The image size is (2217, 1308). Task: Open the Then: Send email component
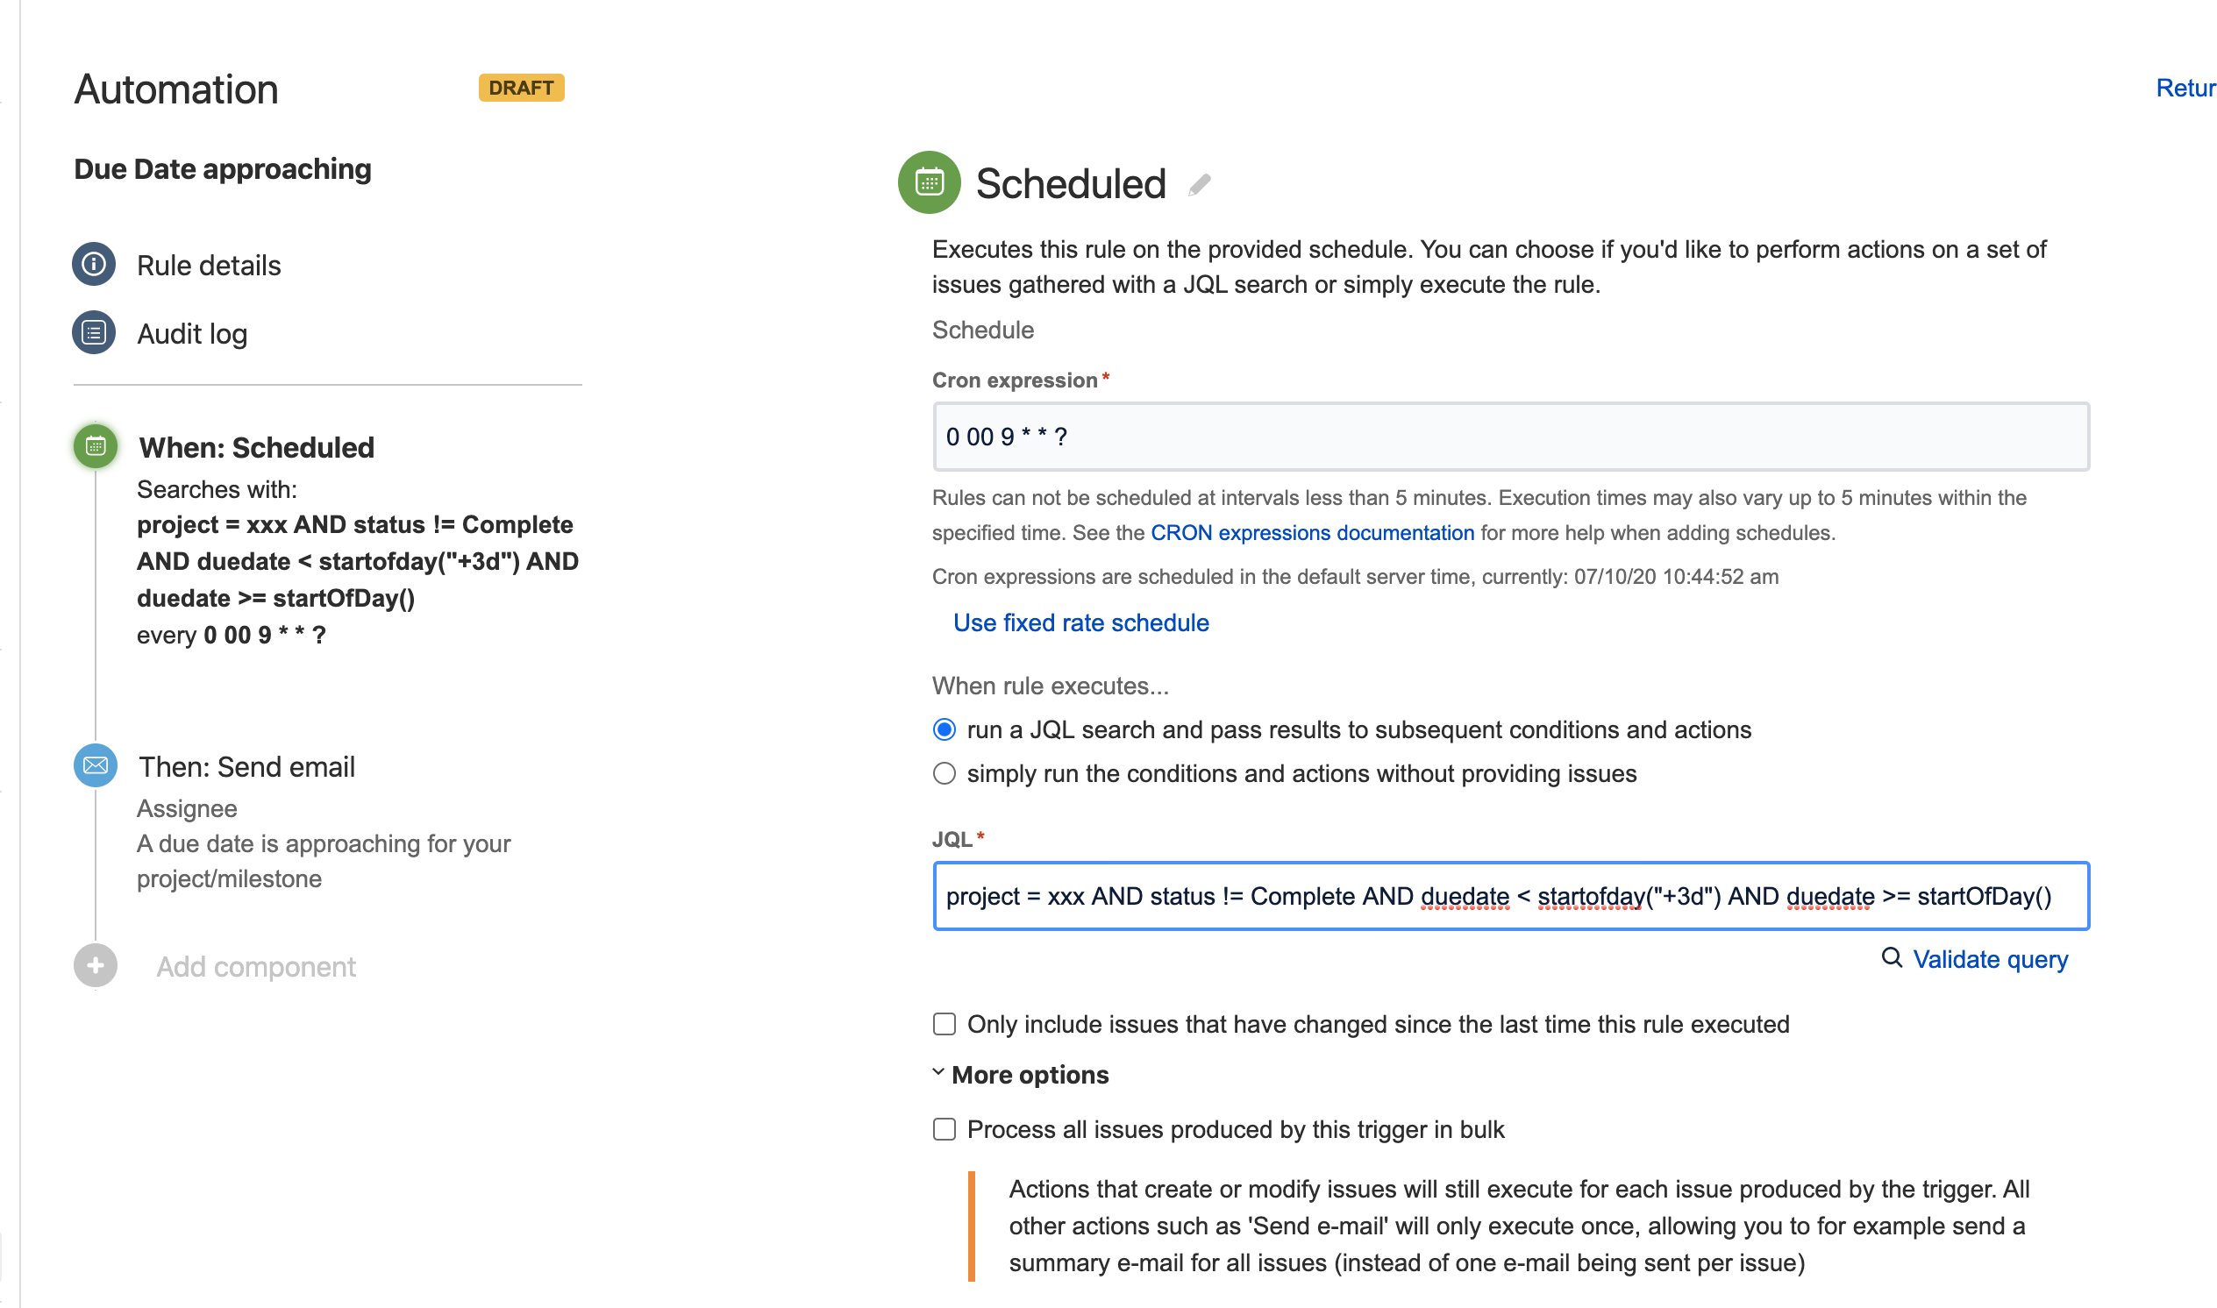click(246, 767)
